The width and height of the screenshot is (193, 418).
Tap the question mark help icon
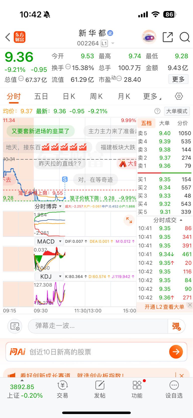coord(157,111)
